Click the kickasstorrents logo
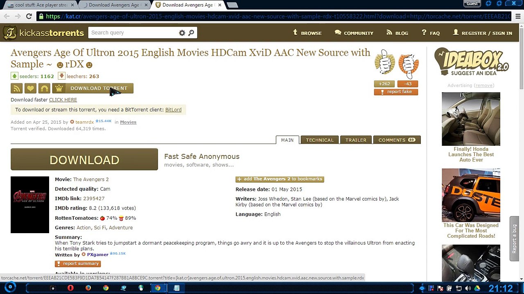The image size is (524, 294). point(43,33)
